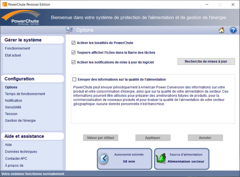Click the 'Options' page title text

pos(85,30)
